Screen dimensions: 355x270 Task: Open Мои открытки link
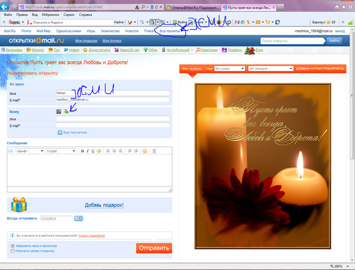click(x=86, y=41)
